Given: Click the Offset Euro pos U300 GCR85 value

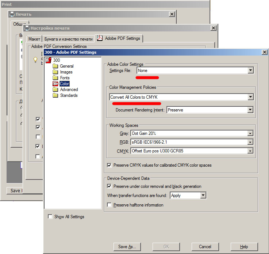Looking at the screenshot, I should tap(157, 151).
